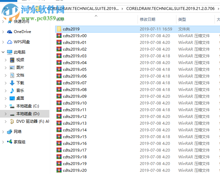Screen dimensions: 220x174
Task: Click the 下载 download arrow icon
Action: tap(12, 83)
